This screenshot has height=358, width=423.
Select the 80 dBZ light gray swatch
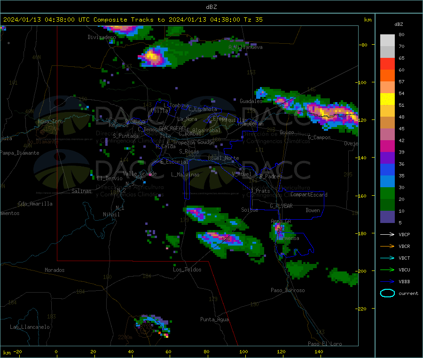tap(387, 40)
